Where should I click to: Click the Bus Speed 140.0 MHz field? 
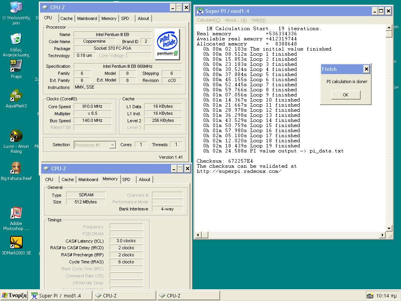pyautogui.click(x=92, y=120)
